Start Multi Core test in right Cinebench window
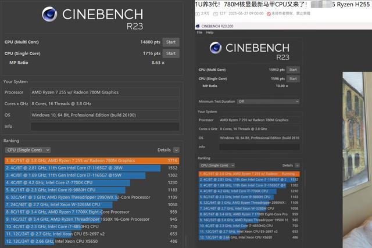Viewport: 372px width, 248px height. [x=293, y=70]
